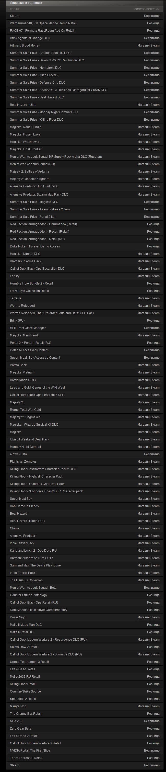Select the Plants vs. Zombies row
166x772 pixels.
pyautogui.click(x=23, y=461)
